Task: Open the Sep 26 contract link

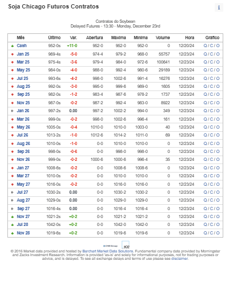Action: click(23, 151)
